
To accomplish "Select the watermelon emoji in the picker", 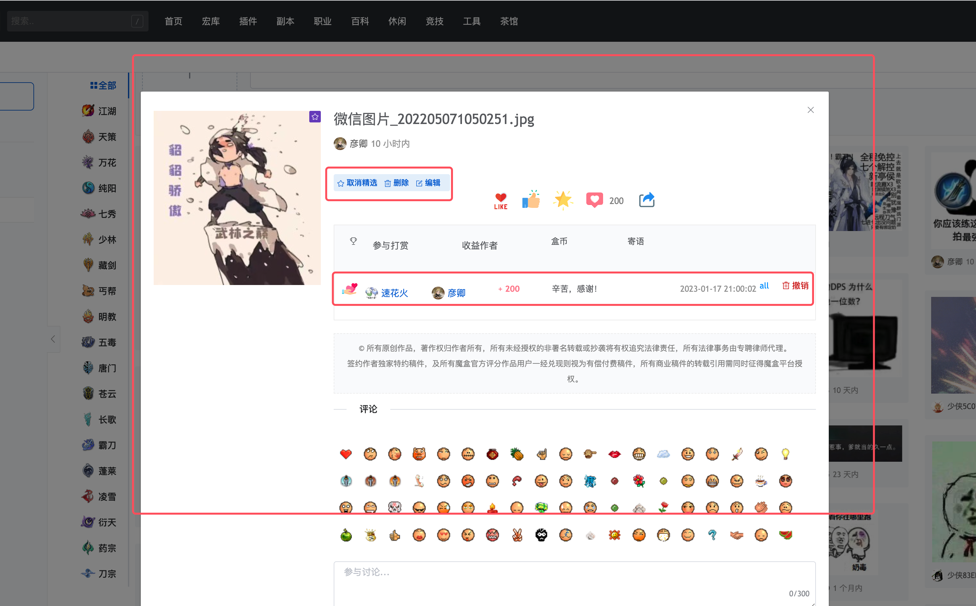I will 786,535.
